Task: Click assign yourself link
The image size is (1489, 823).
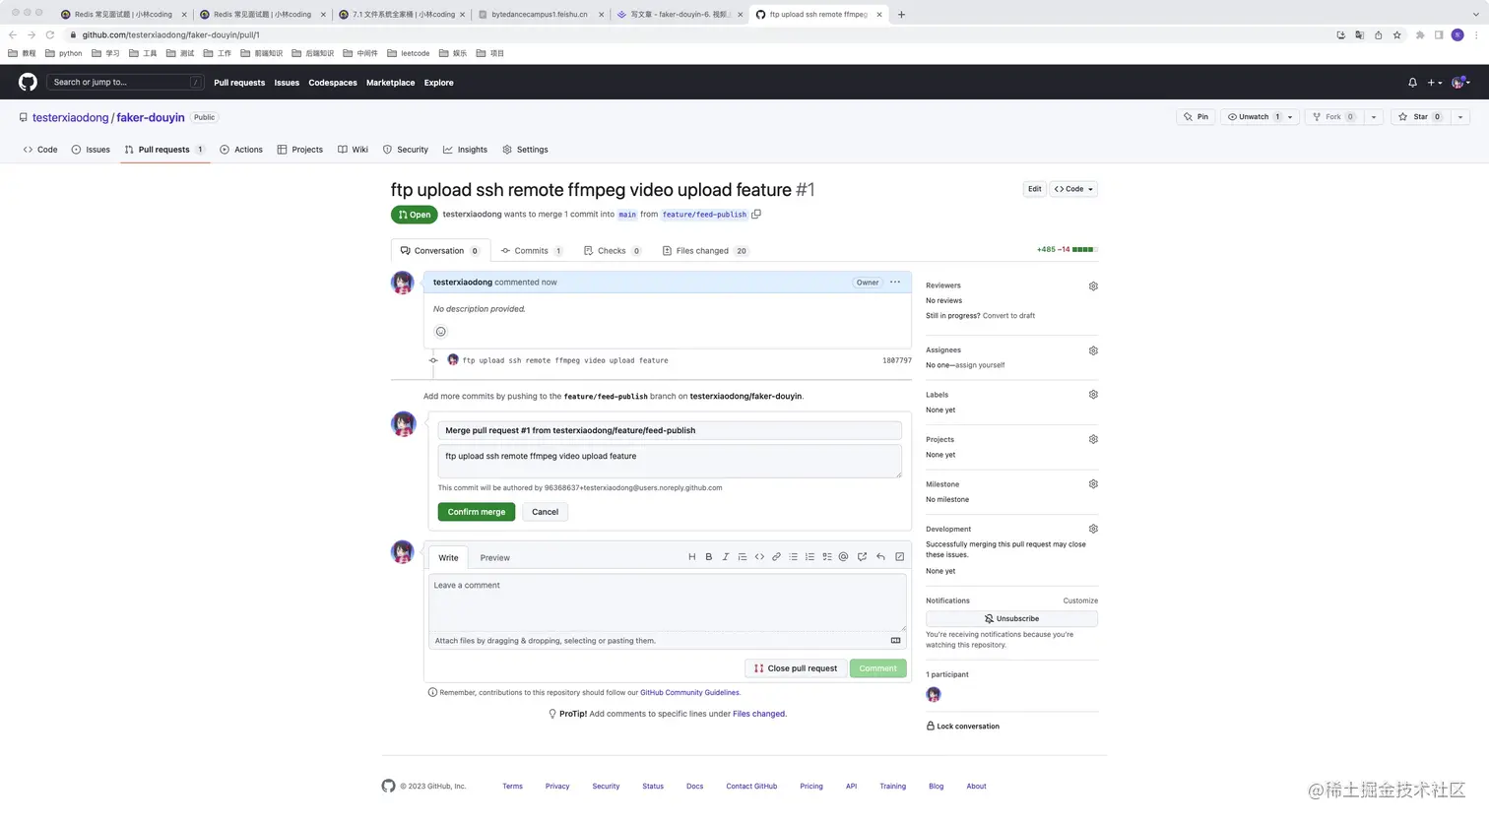Action: pyautogui.click(x=979, y=365)
